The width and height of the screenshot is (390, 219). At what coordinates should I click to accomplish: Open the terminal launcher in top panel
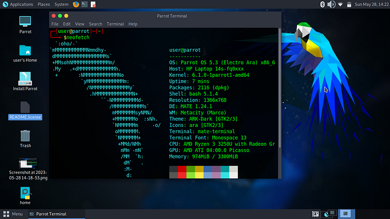[x=85, y=4]
